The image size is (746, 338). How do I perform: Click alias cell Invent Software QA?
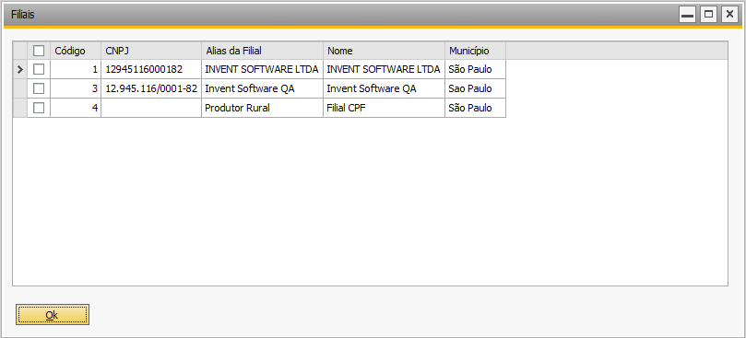click(x=262, y=89)
